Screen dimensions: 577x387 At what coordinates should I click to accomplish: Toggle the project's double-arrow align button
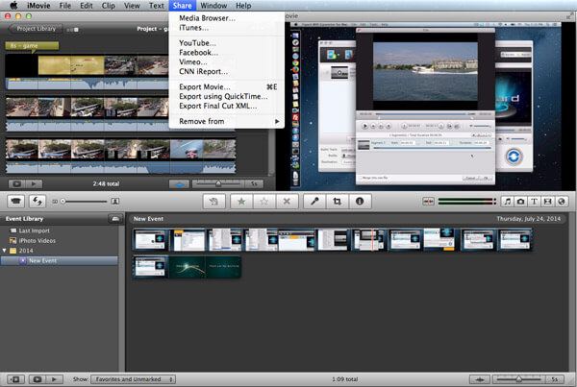[x=179, y=183]
